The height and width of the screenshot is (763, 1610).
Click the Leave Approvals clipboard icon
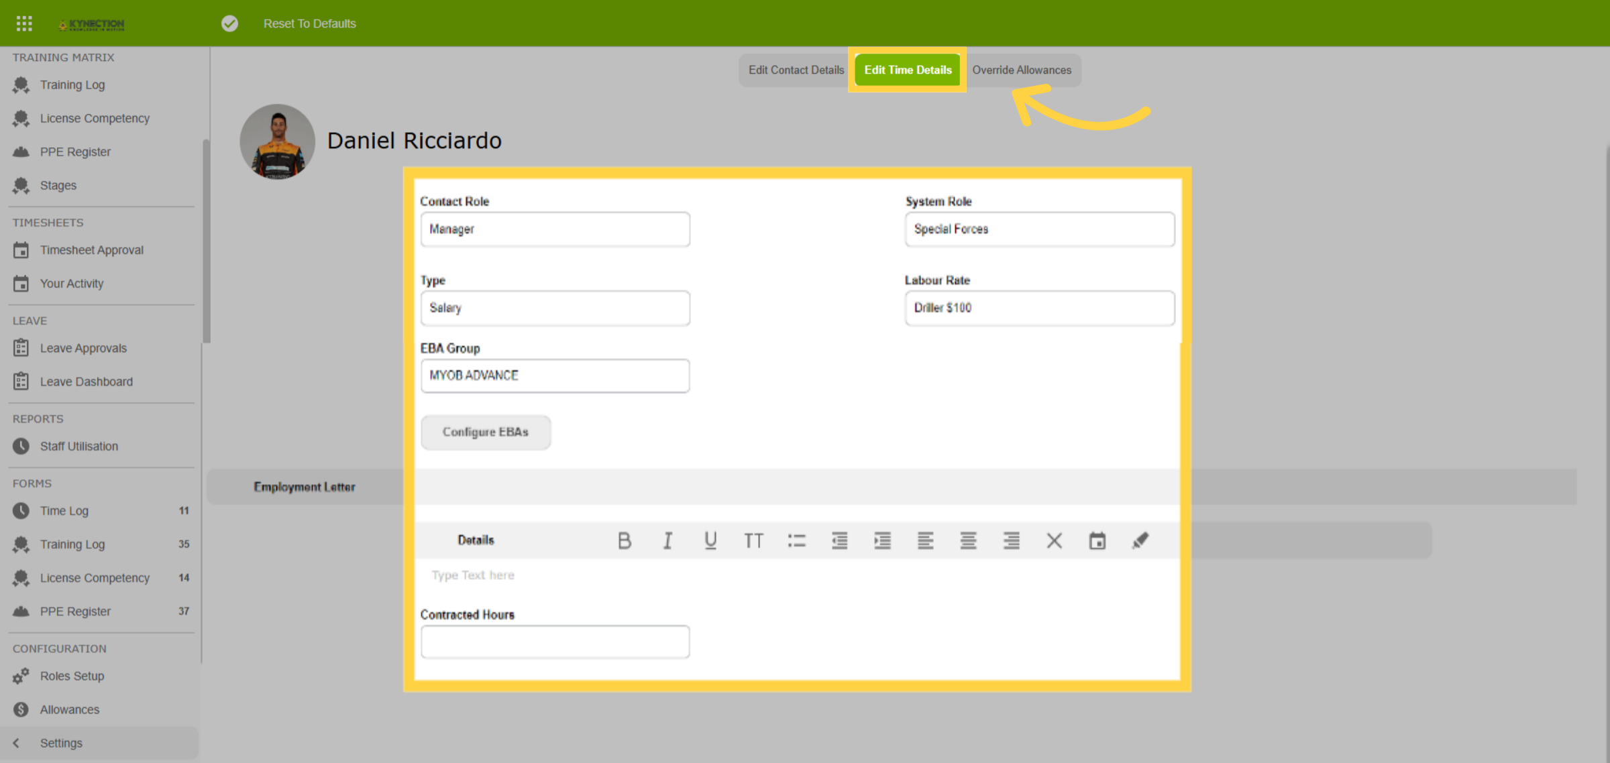pos(21,348)
